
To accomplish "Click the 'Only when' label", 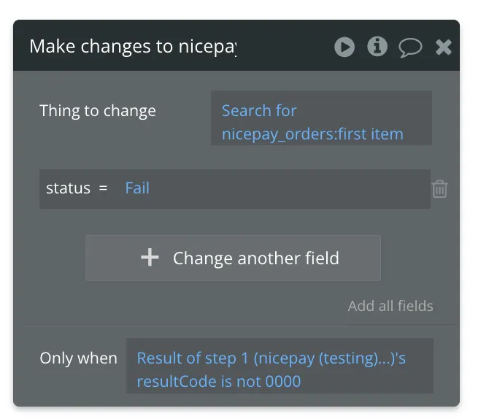I will (x=78, y=358).
